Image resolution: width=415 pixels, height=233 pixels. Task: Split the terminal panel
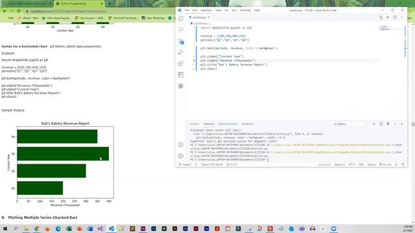[381, 124]
